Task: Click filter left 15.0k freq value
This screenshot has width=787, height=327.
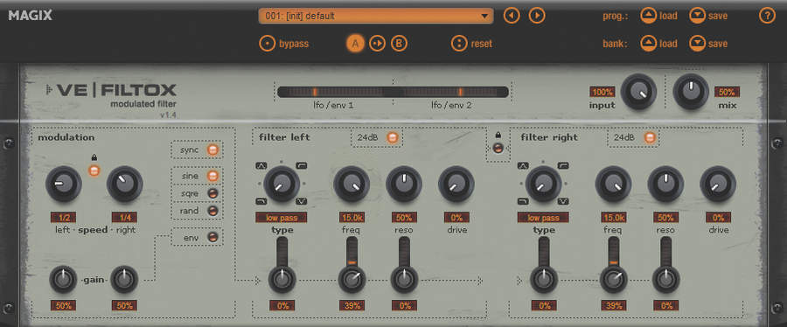Action: point(352,218)
